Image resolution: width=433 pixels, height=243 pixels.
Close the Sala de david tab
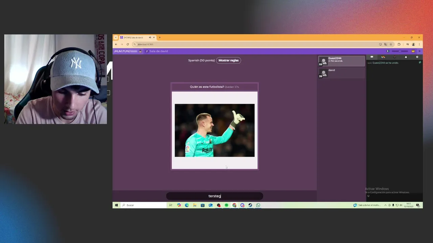[154, 37]
